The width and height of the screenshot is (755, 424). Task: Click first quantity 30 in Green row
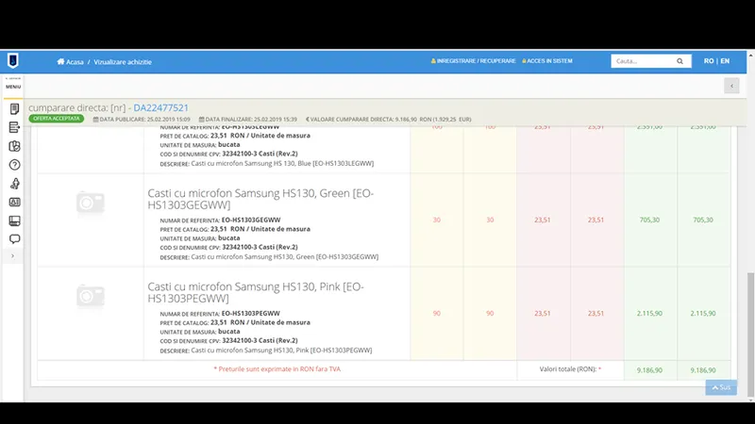(x=436, y=220)
